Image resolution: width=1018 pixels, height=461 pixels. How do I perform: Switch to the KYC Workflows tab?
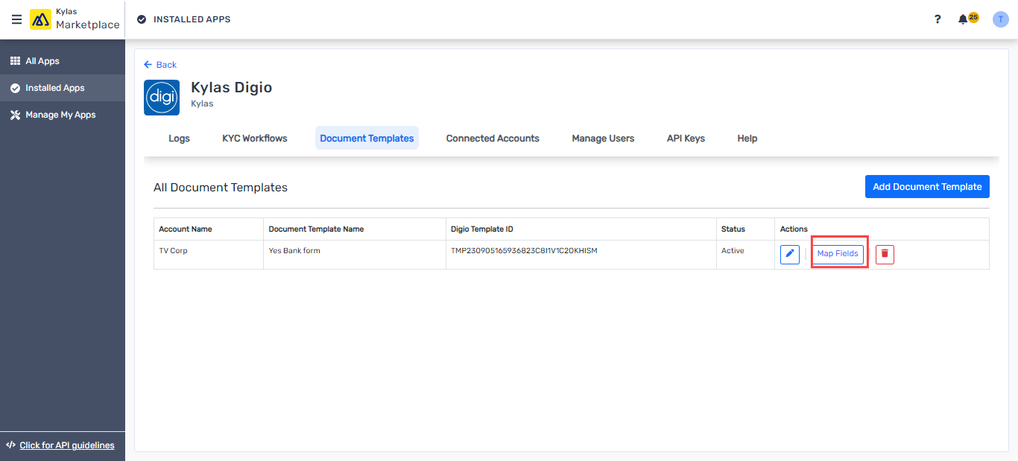pyautogui.click(x=255, y=139)
